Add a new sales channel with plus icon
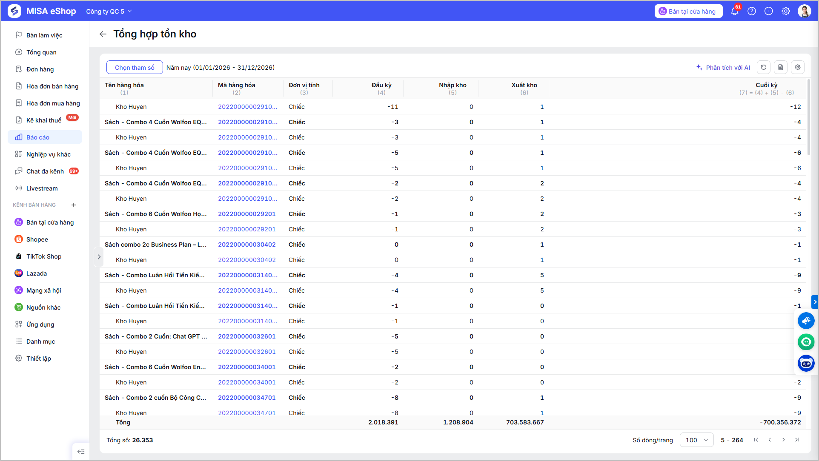Image resolution: width=819 pixels, height=461 pixels. click(x=74, y=205)
